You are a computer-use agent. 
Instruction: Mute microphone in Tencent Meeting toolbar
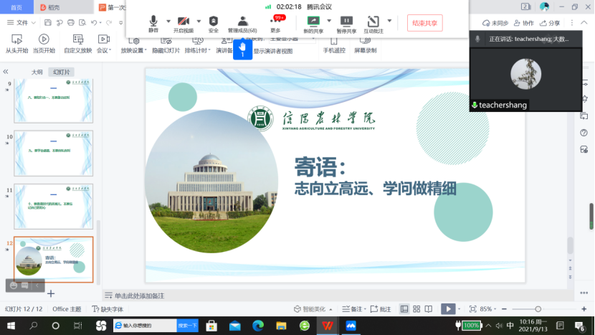coord(153,22)
